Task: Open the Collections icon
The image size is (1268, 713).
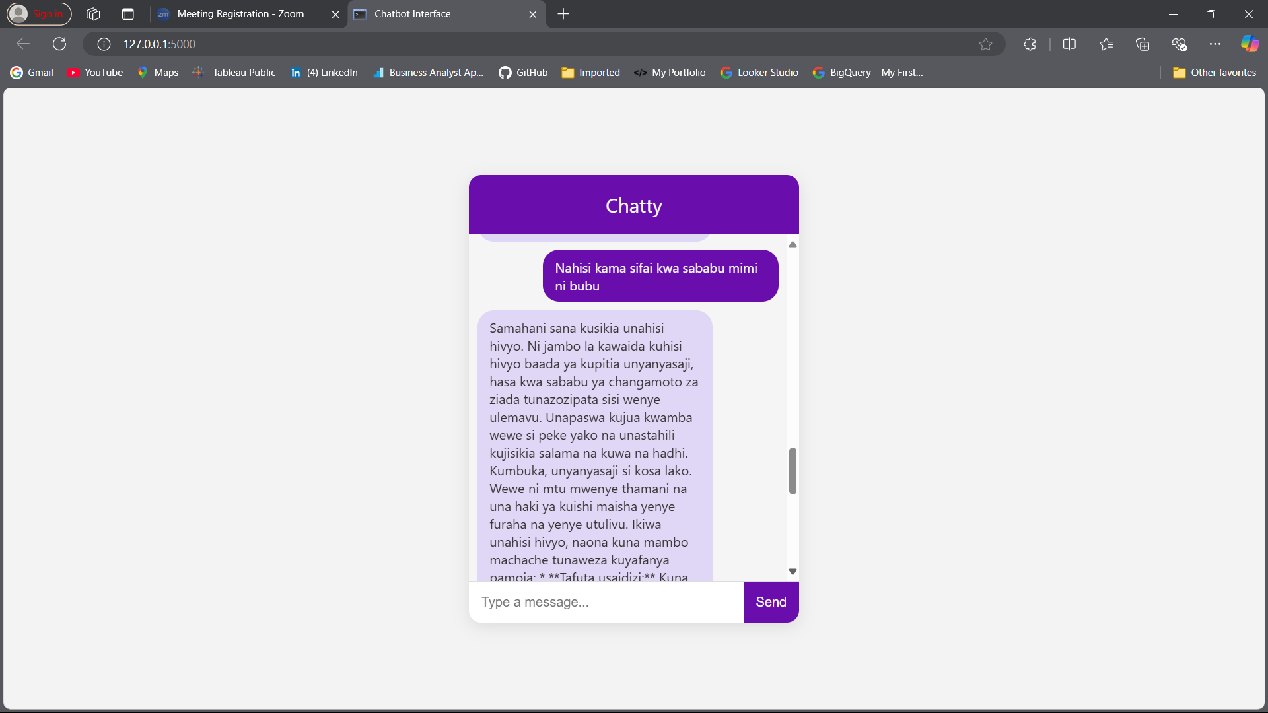Action: (1143, 44)
